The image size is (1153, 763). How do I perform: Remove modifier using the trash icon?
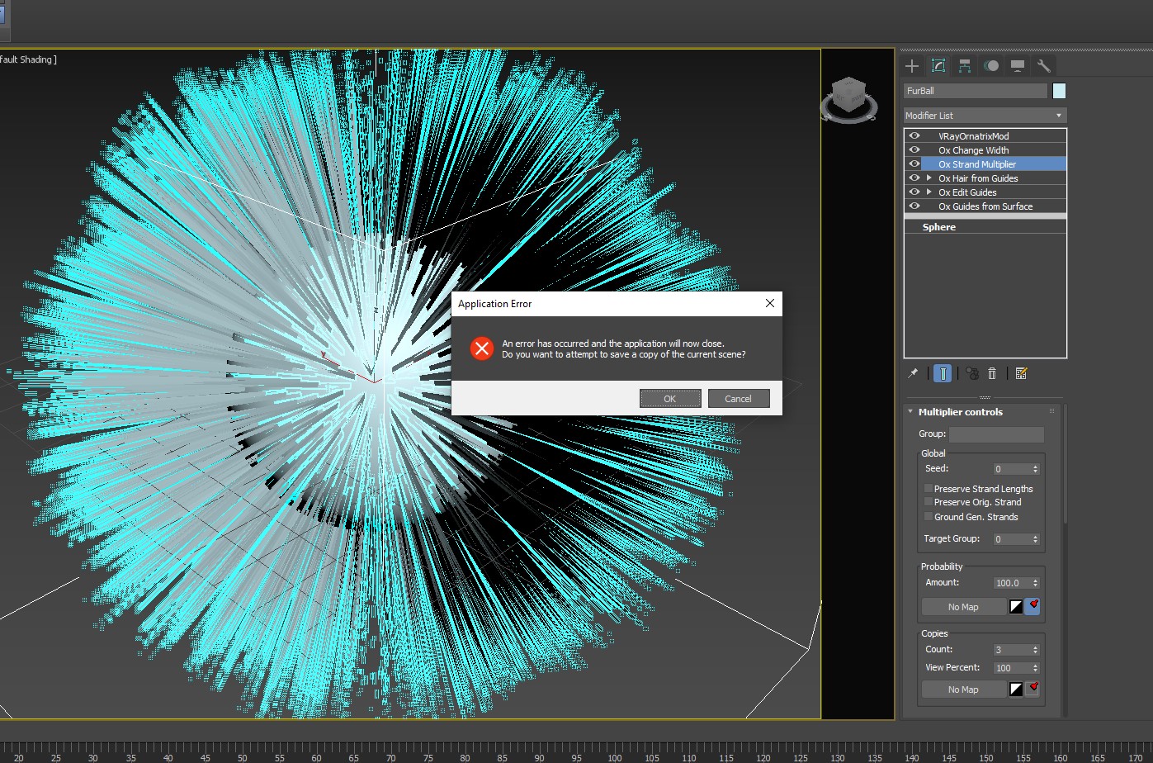click(992, 373)
